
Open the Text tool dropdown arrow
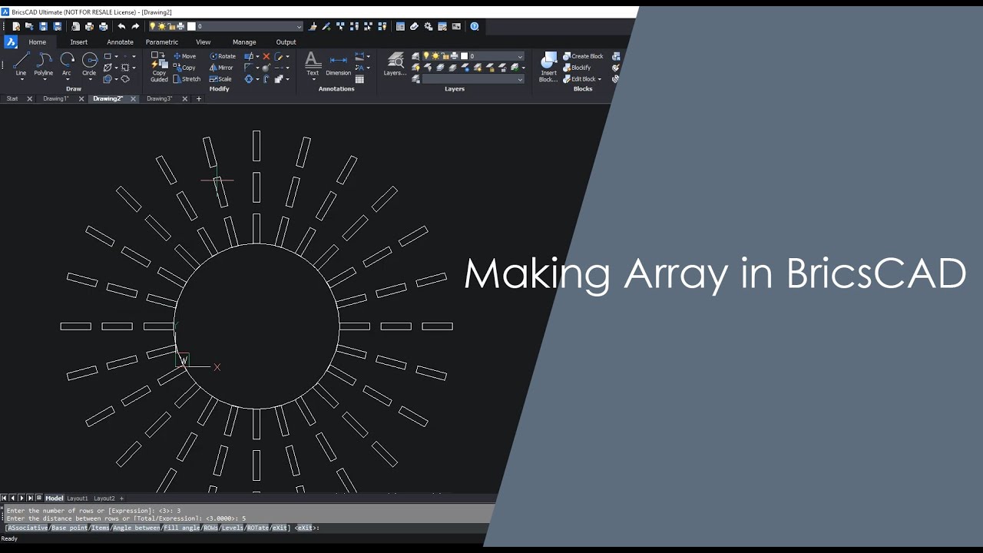click(313, 80)
